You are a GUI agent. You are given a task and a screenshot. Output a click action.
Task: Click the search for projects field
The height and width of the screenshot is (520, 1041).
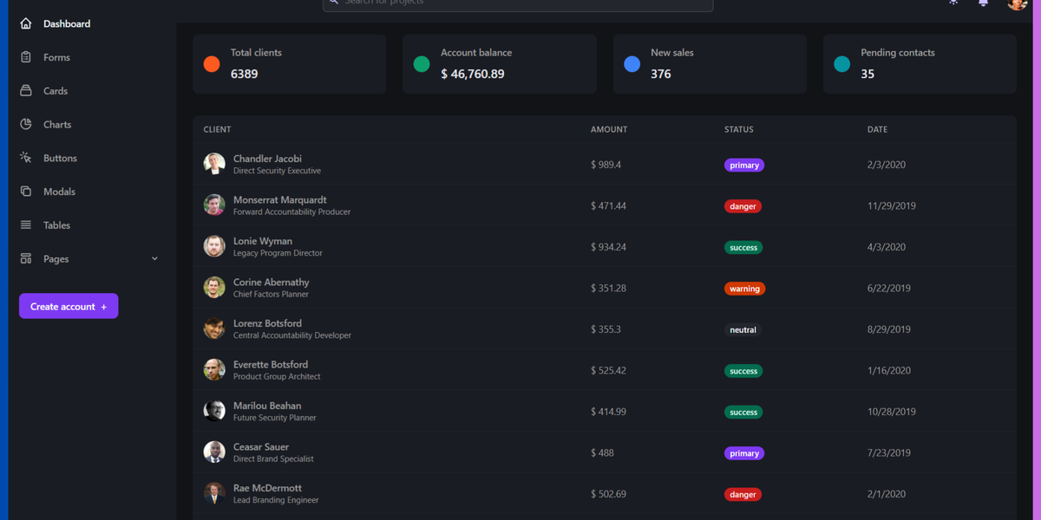click(518, 4)
